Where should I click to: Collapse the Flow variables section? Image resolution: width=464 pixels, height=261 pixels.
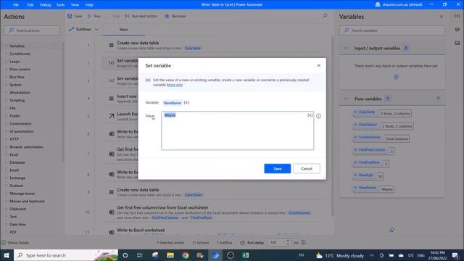tap(346, 99)
